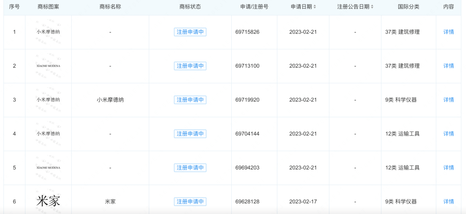Click 注册申请中 status tag in row 1
466x214 pixels.
190,32
